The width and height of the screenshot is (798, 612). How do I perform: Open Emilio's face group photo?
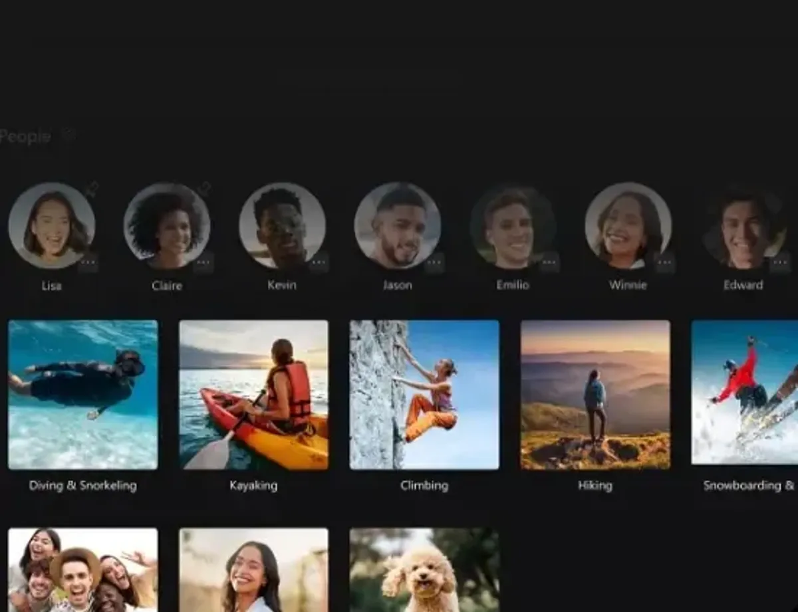click(513, 225)
